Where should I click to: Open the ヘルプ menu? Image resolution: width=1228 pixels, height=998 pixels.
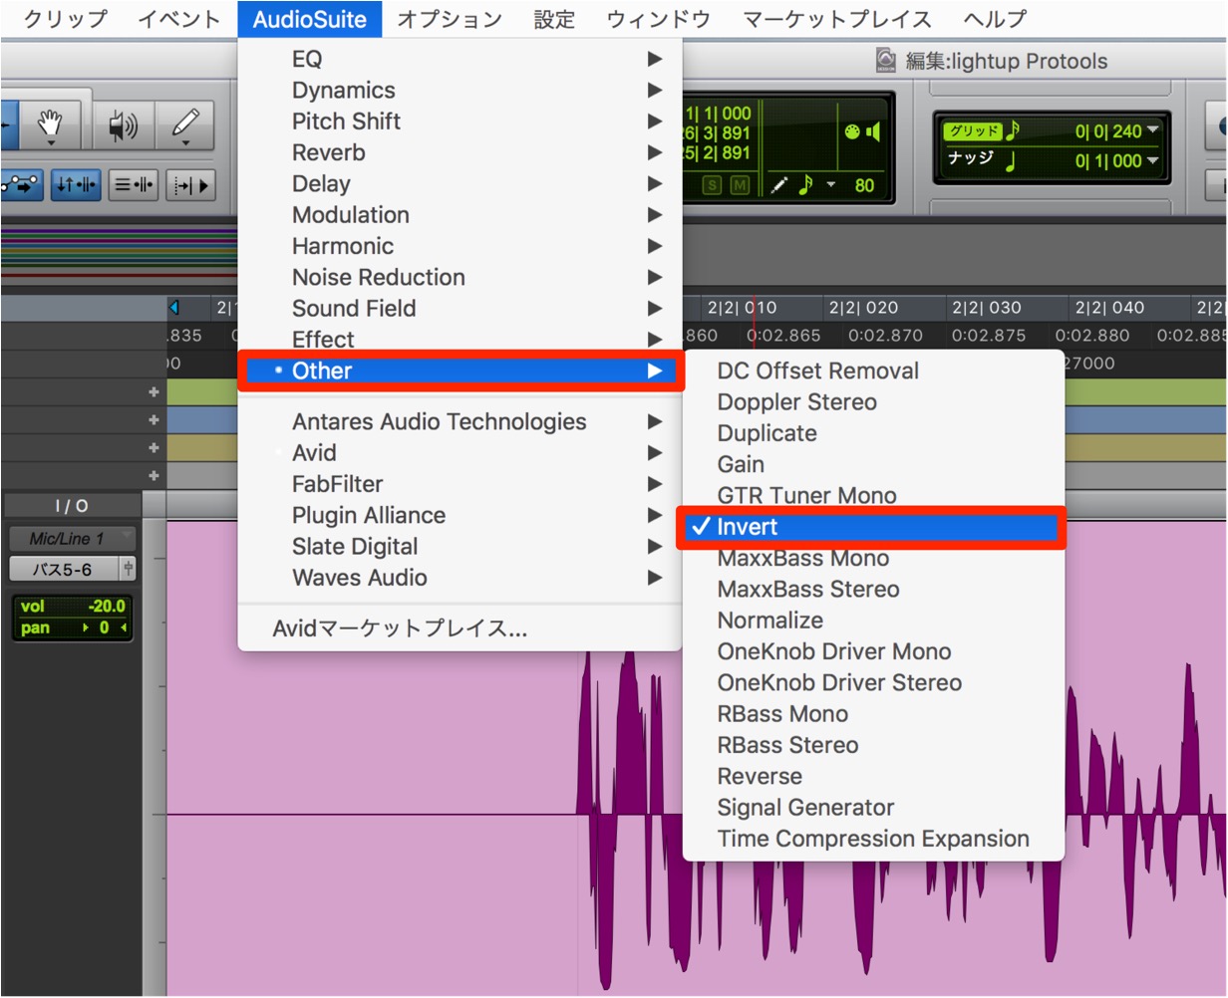pos(995,18)
